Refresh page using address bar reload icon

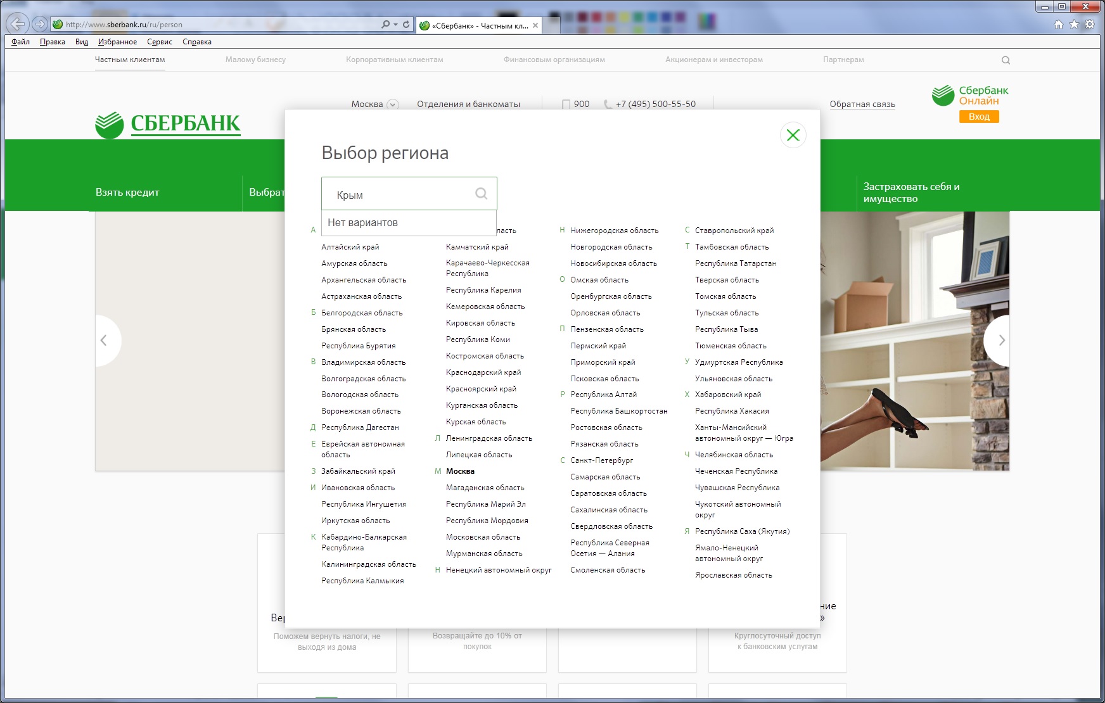point(406,25)
